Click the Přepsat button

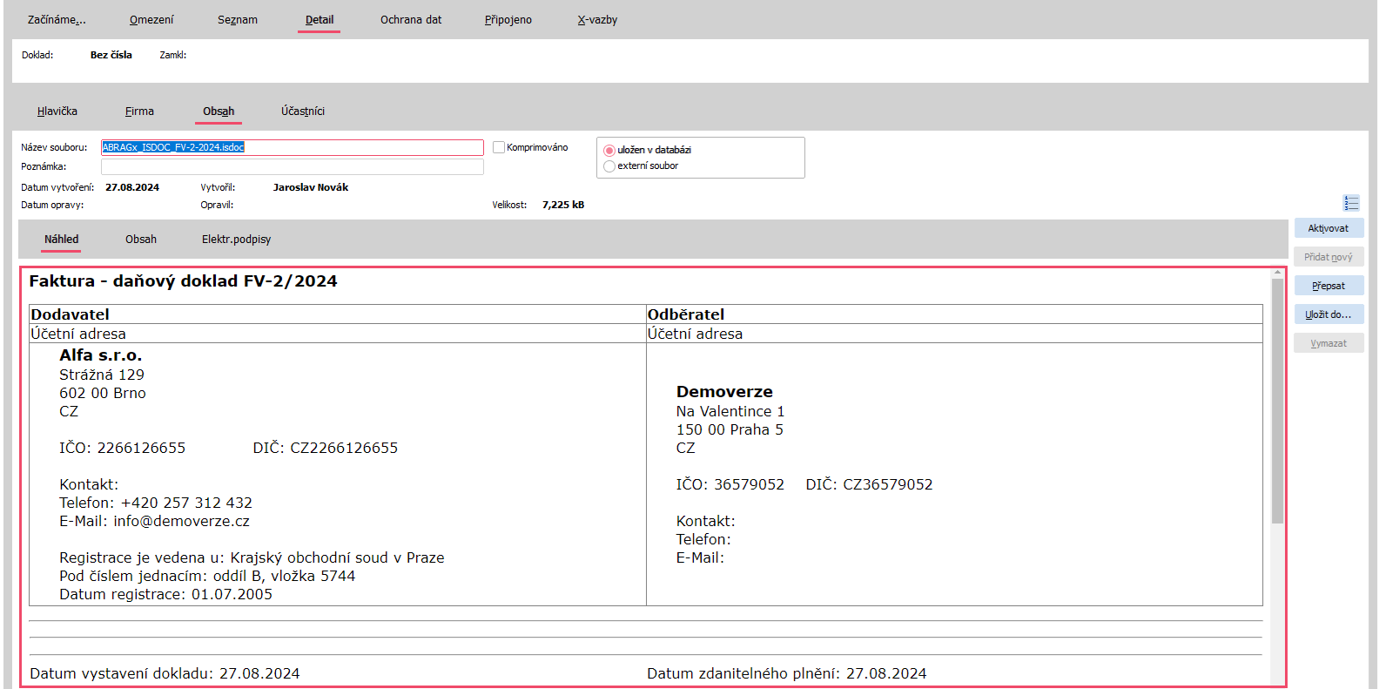click(x=1329, y=286)
